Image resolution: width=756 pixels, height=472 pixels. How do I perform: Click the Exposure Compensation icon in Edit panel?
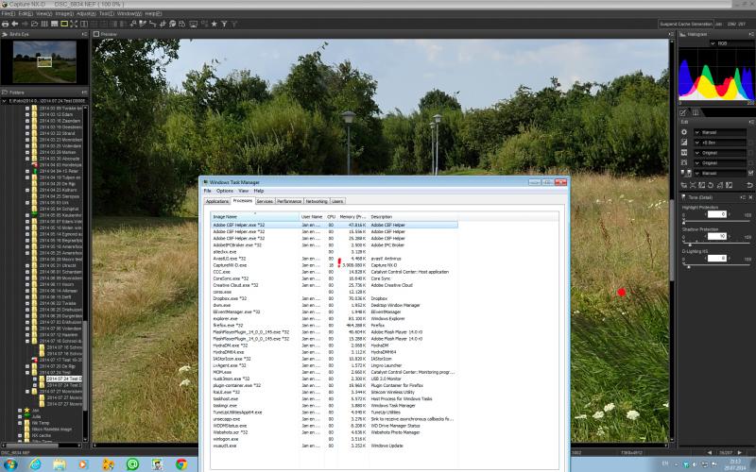683,143
